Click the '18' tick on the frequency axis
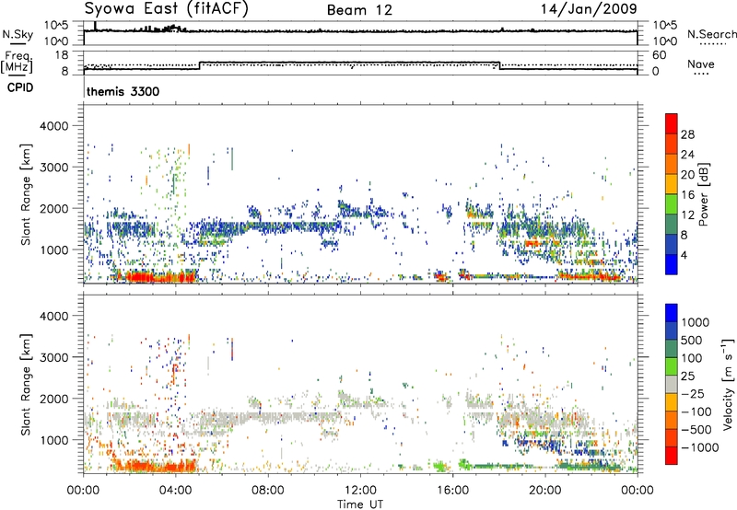The width and height of the screenshot is (737, 510). coord(62,55)
